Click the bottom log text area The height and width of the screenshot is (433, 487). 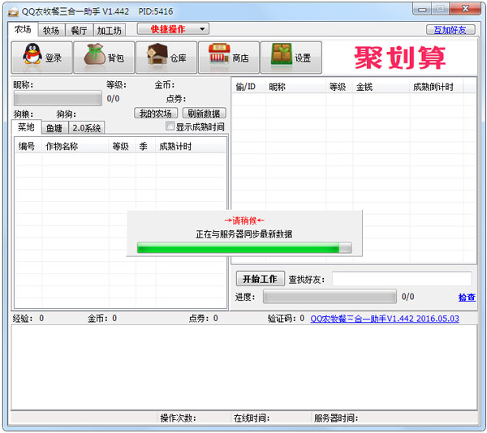tap(244, 367)
